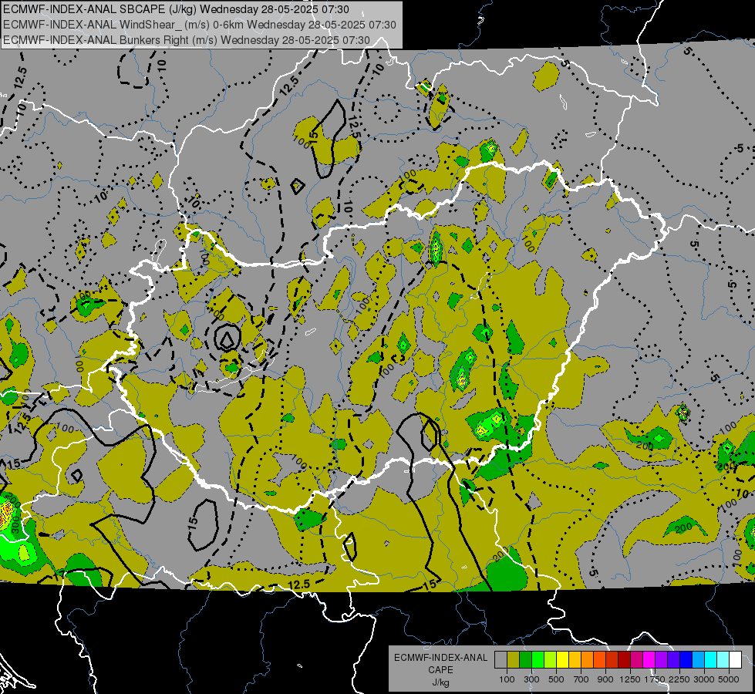This screenshot has width=755, height=694.
Task: Pick the pure yellow legend swatch
Action: tap(562, 660)
